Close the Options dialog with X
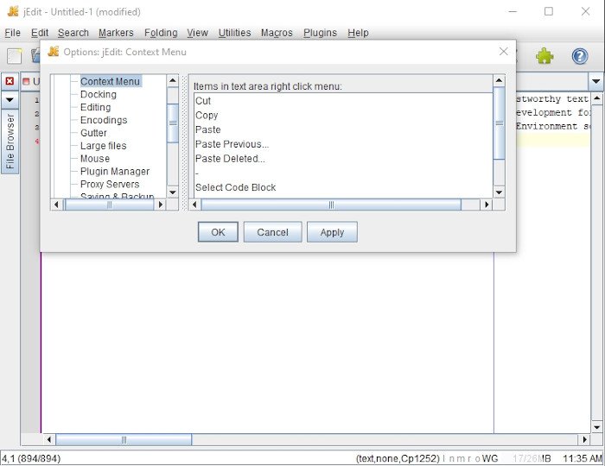The height and width of the screenshot is (466, 605). (503, 52)
